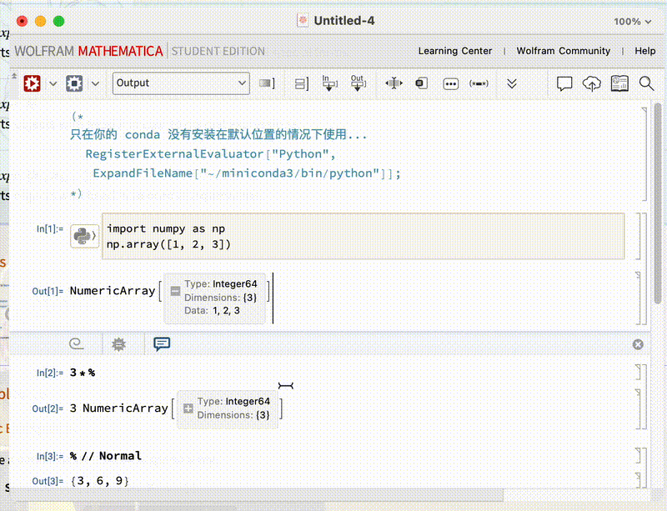Click the merge cells icon
Screen dimensions: 667x511
[x=421, y=83]
